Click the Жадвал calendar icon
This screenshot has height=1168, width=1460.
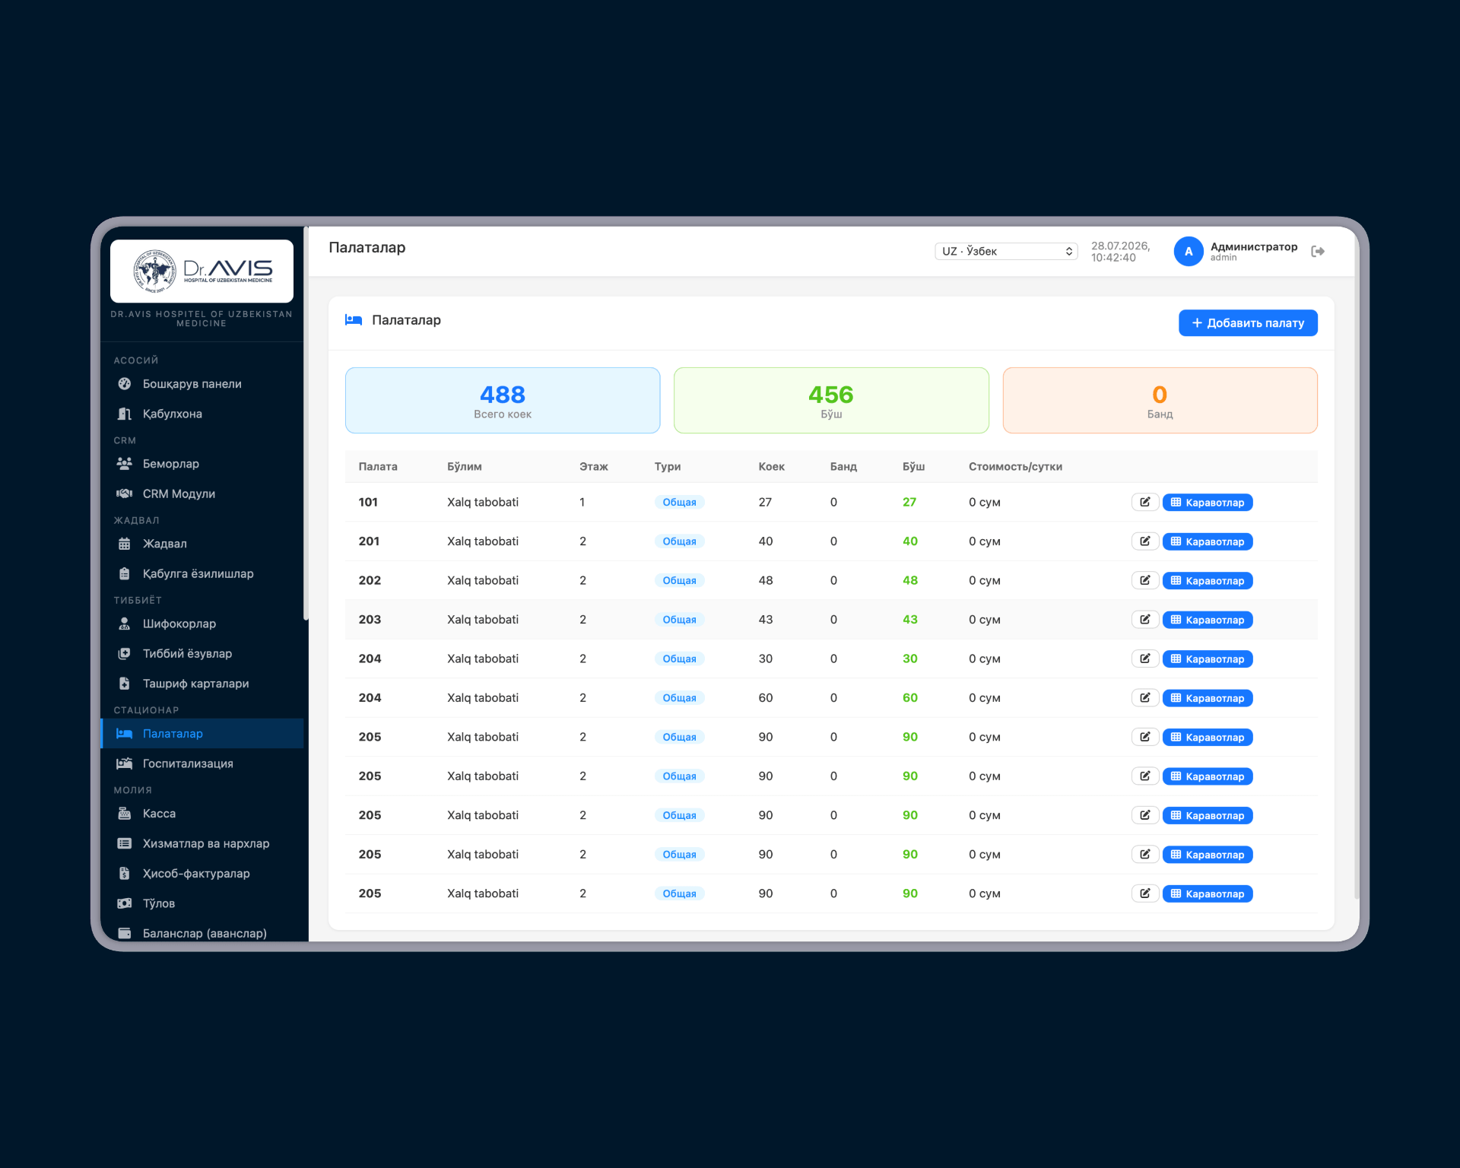[125, 544]
